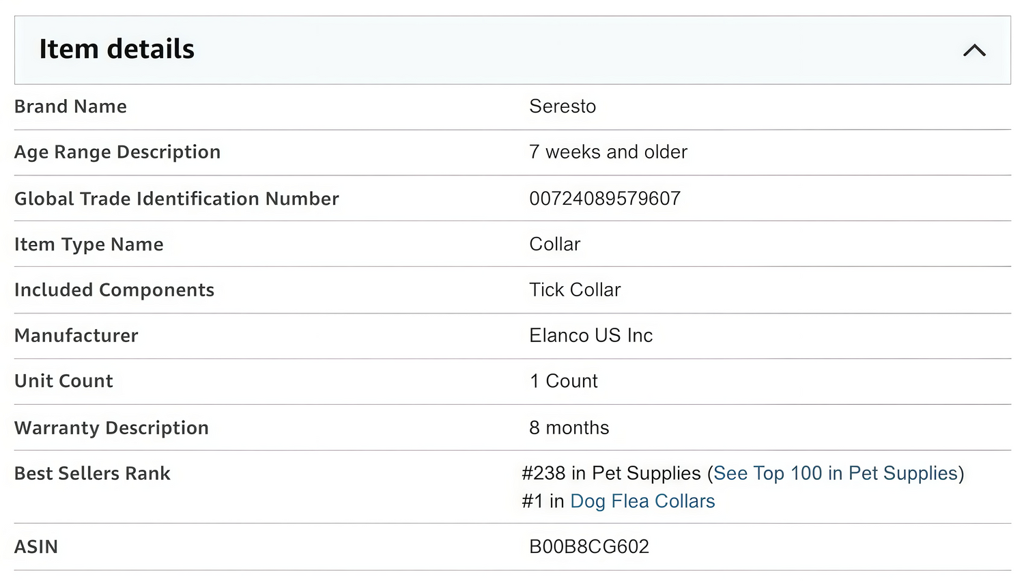
Task: Click the Brand Name row label
Action: [x=70, y=107]
